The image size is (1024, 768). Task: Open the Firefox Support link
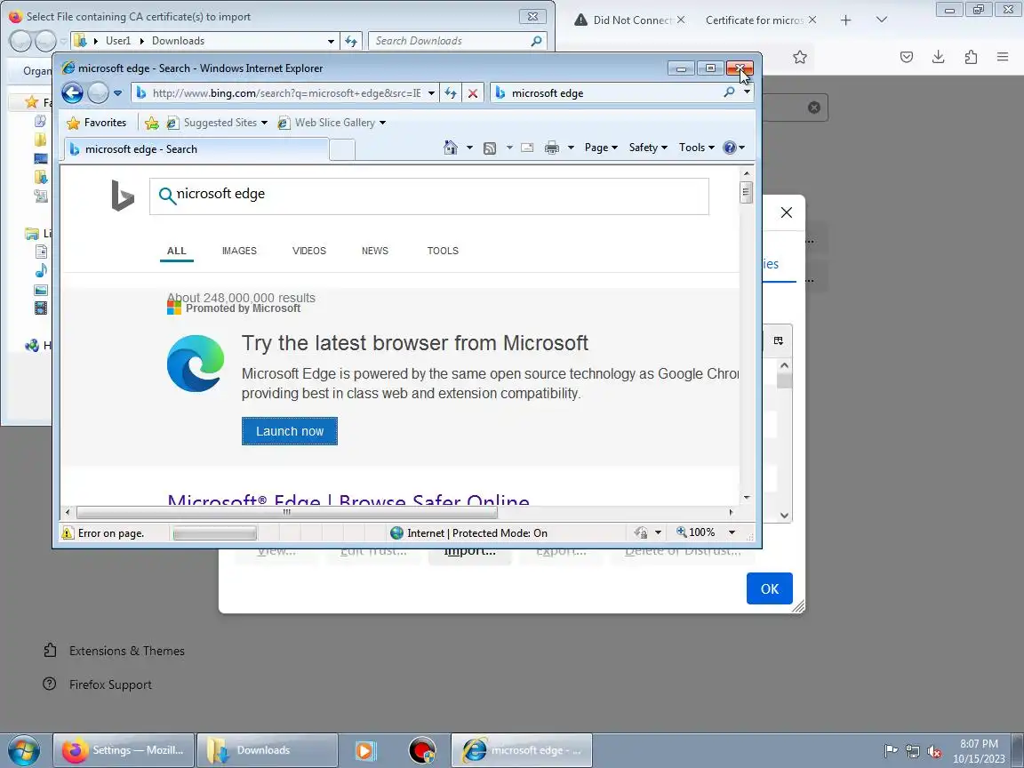point(110,684)
